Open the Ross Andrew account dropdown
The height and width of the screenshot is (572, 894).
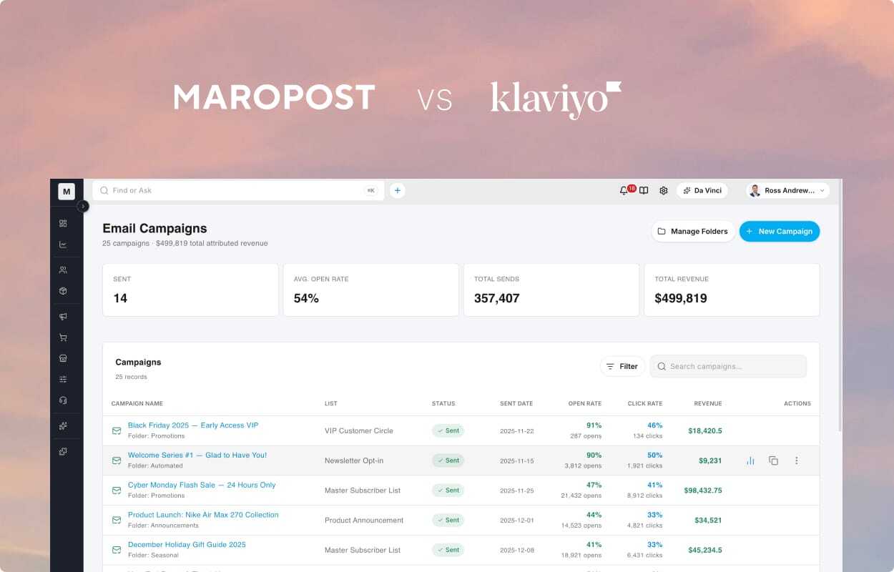787,190
